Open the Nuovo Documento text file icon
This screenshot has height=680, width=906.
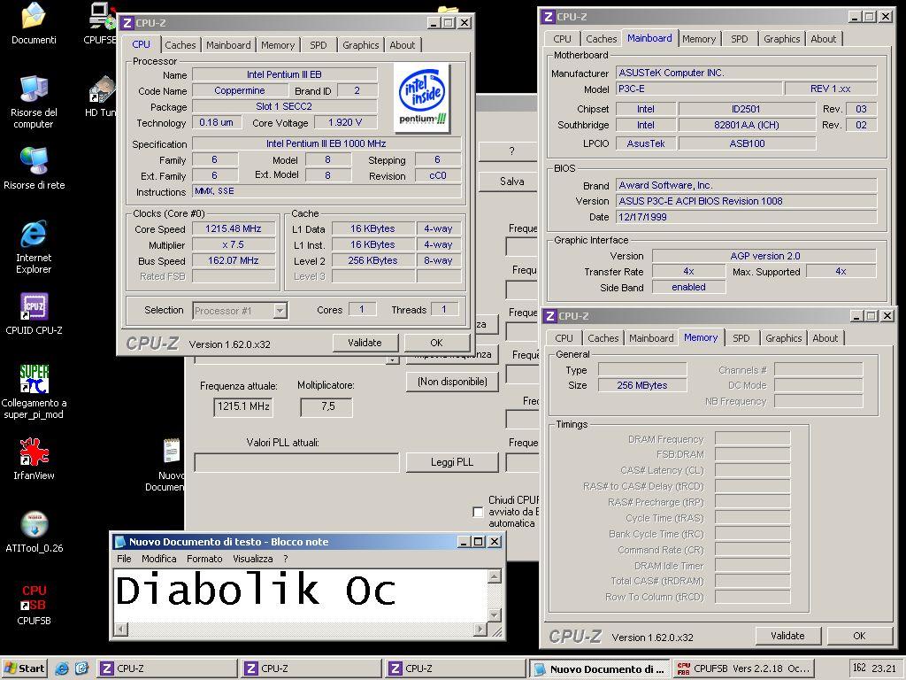(x=171, y=466)
